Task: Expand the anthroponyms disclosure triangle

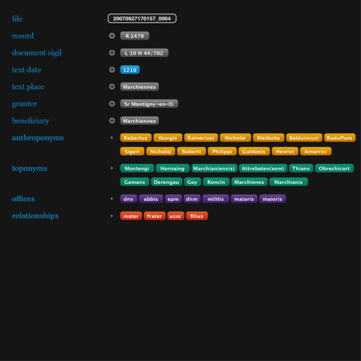Action: click(112, 138)
